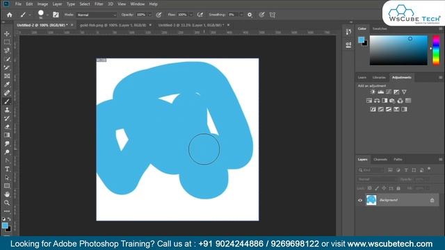Image resolution: width=445 pixels, height=250 pixels.
Task: Click the hue slider in Color panel
Action: coord(436,50)
